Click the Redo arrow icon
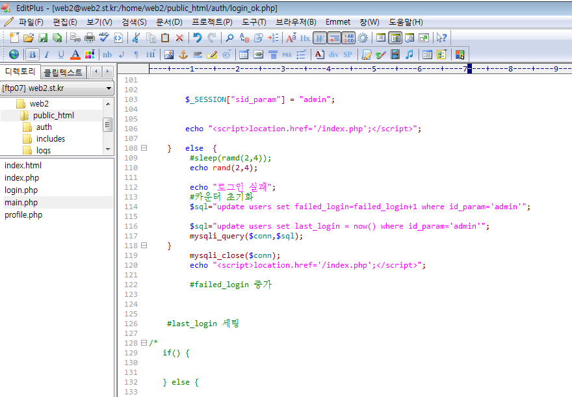Screen dimensions: 572x397 [212, 38]
